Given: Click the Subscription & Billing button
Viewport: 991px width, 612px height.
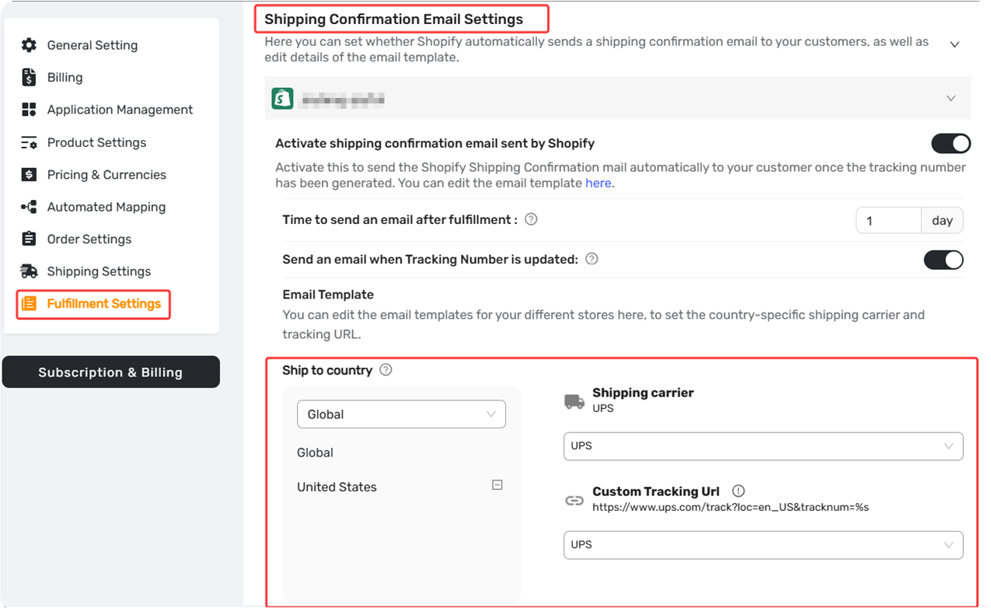Looking at the screenshot, I should tap(110, 372).
